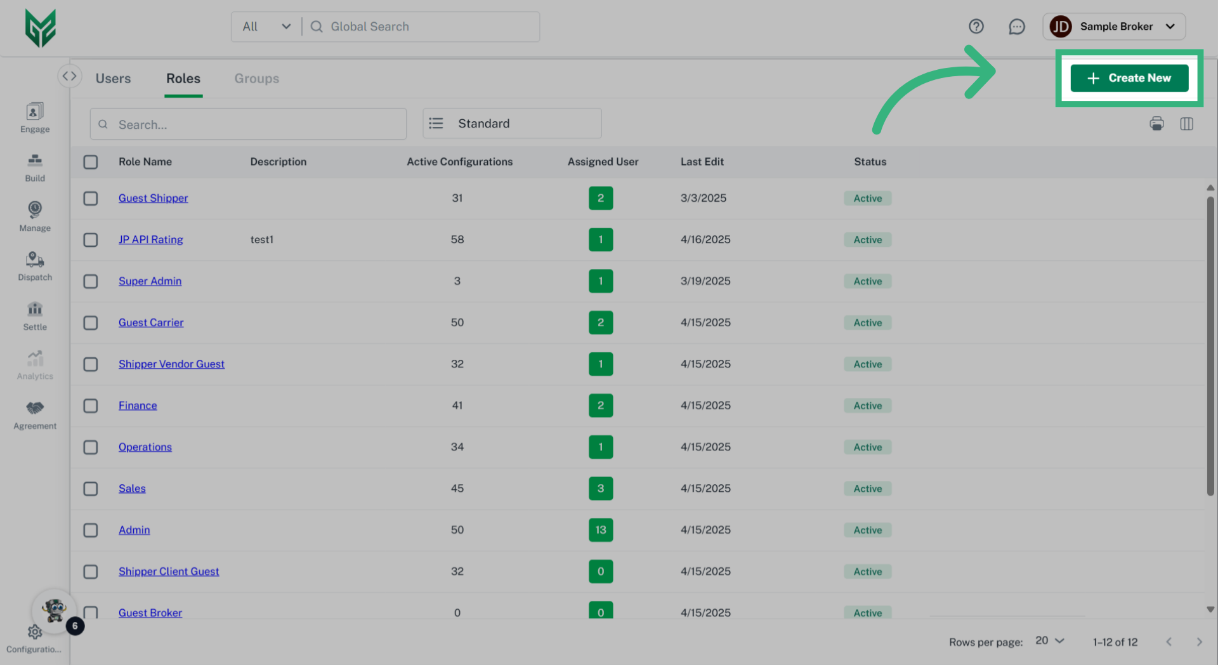This screenshot has width=1218, height=665.
Task: Open the Sample Broker account menu
Action: click(x=1114, y=27)
